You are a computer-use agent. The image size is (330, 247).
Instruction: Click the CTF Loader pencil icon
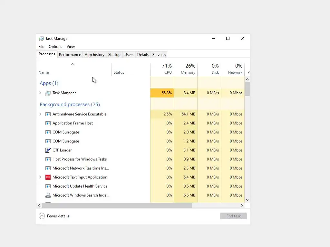48,150
